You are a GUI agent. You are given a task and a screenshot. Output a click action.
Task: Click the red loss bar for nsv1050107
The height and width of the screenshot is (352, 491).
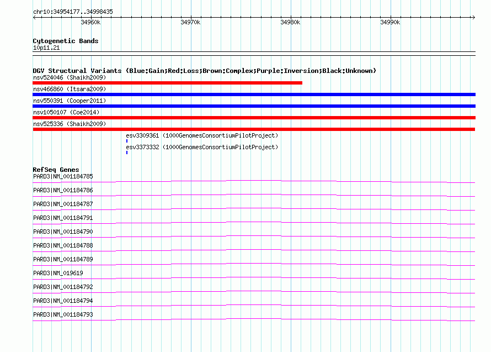pos(254,118)
